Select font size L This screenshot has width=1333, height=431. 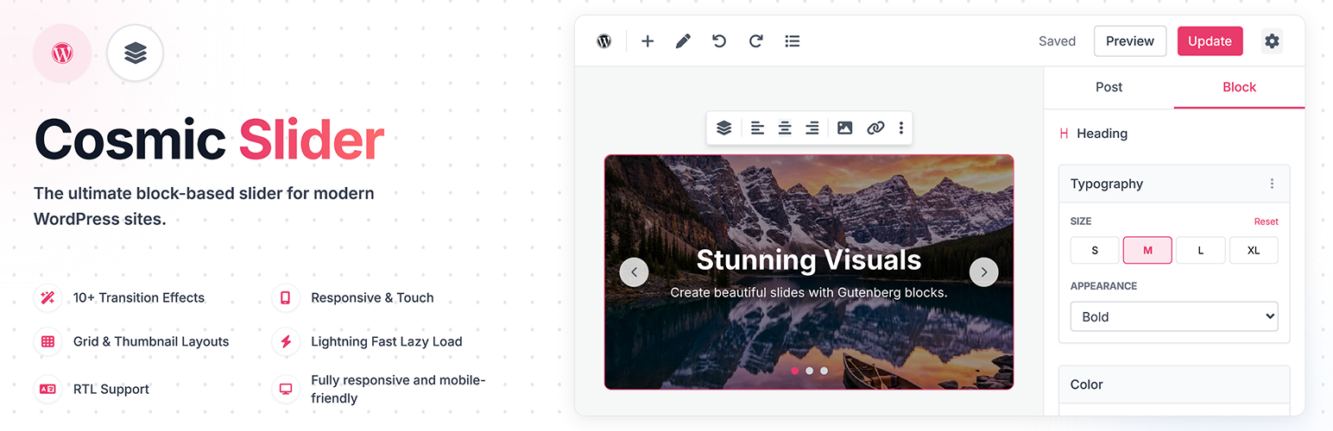tap(1200, 250)
